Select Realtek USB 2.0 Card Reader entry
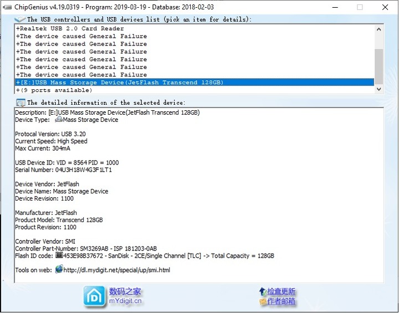The height and width of the screenshot is (313, 399). point(195,28)
